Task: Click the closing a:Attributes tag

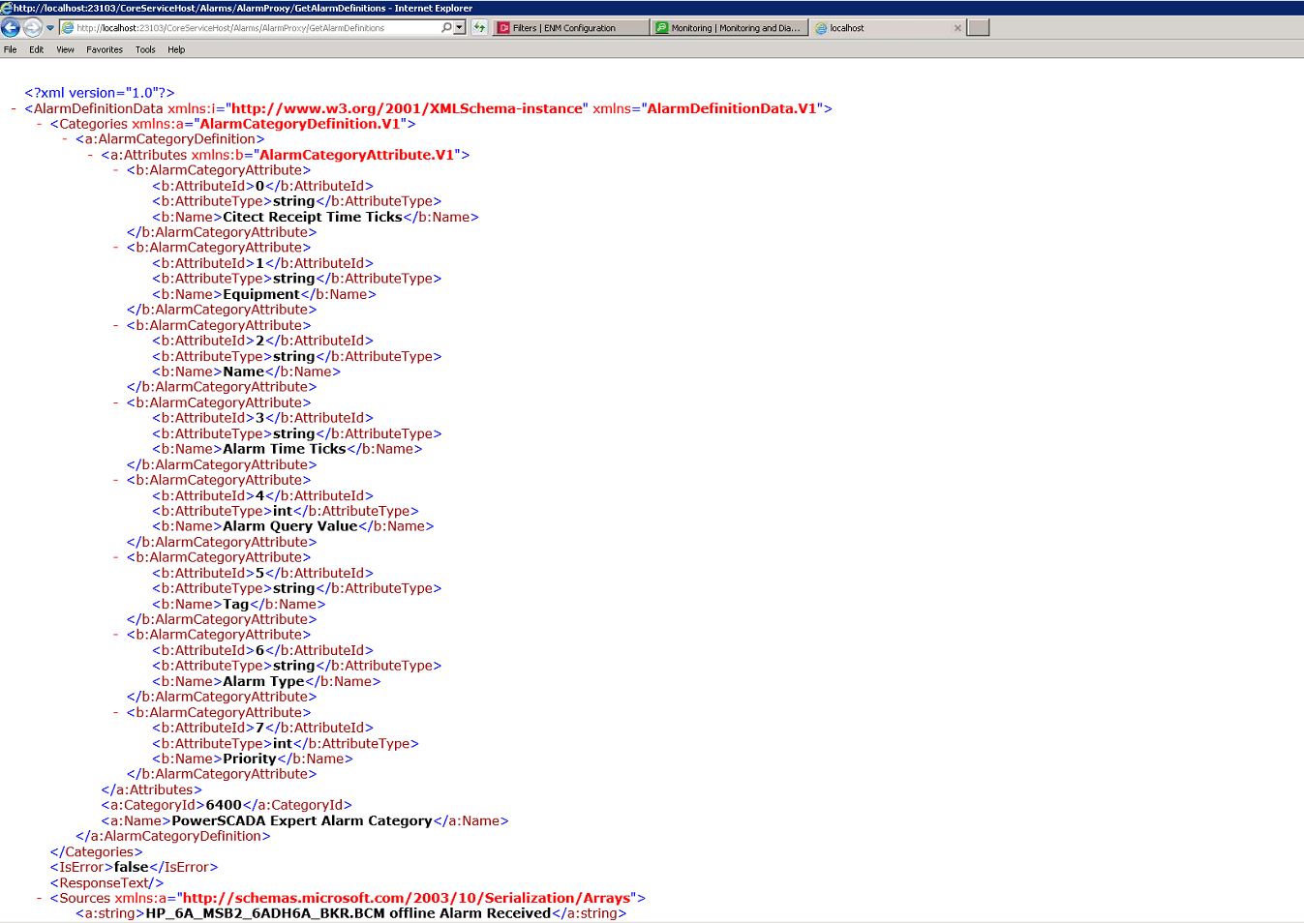Action: click(x=152, y=789)
